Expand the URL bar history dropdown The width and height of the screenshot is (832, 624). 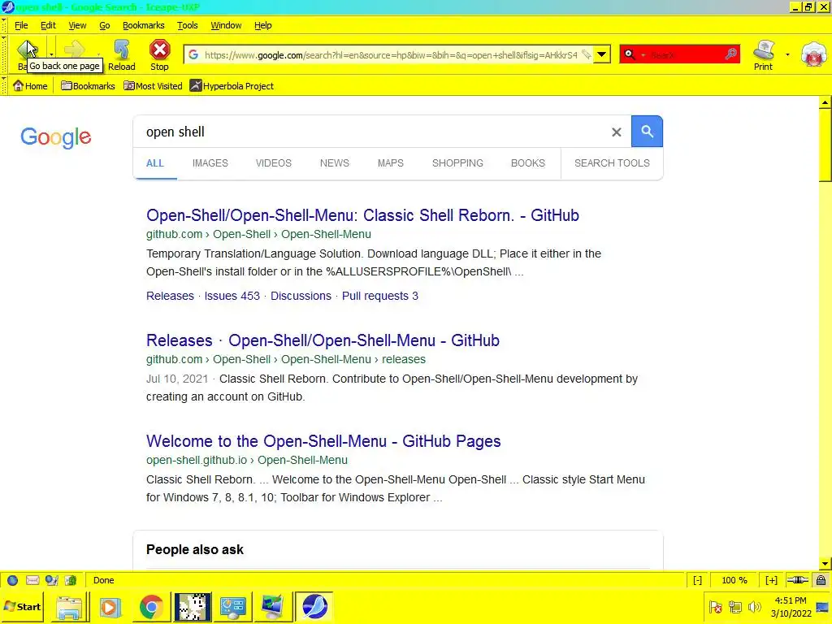(602, 54)
